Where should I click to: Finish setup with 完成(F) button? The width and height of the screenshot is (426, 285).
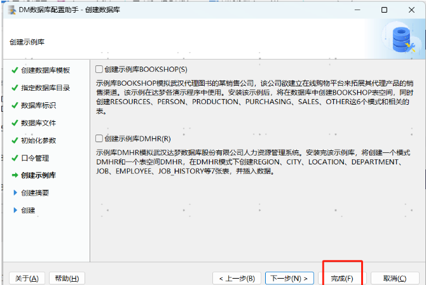click(342, 278)
